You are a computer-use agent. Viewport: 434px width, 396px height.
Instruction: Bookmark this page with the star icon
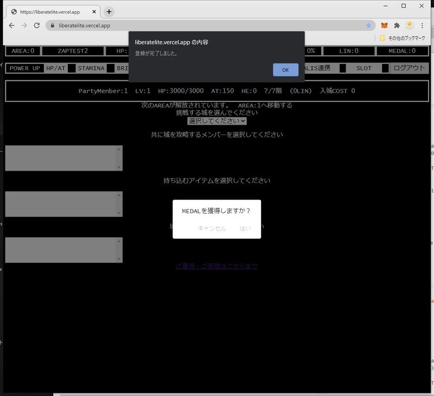click(x=369, y=25)
